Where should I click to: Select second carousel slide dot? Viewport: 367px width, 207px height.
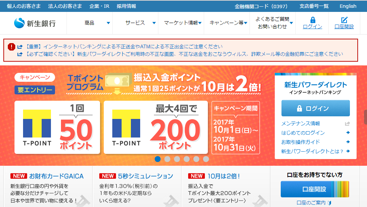point(167,159)
